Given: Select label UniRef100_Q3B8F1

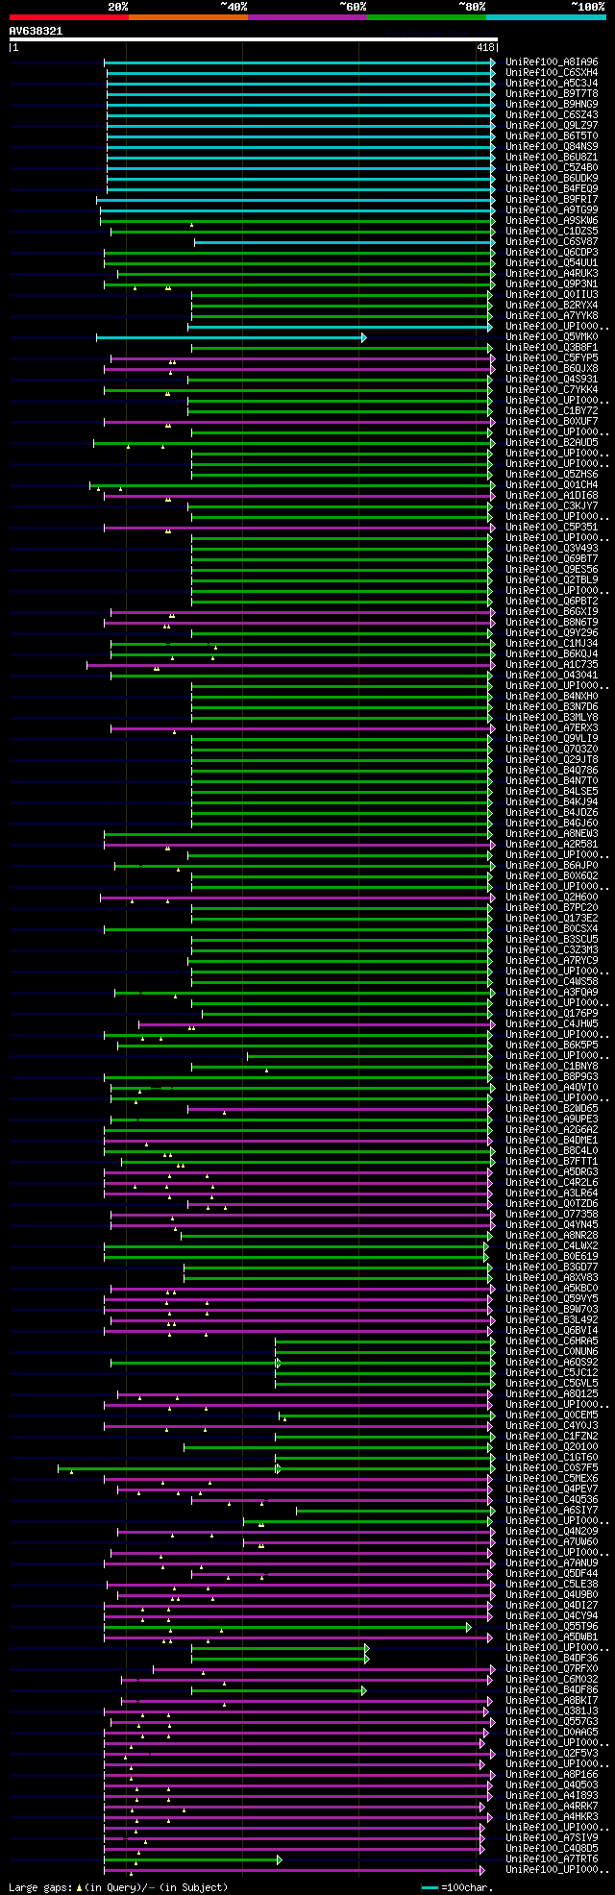Looking at the screenshot, I should [552, 347].
